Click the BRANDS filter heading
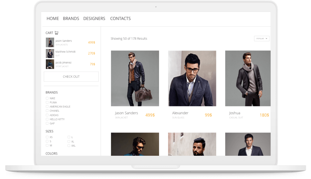The image size is (311, 179). tap(52, 92)
